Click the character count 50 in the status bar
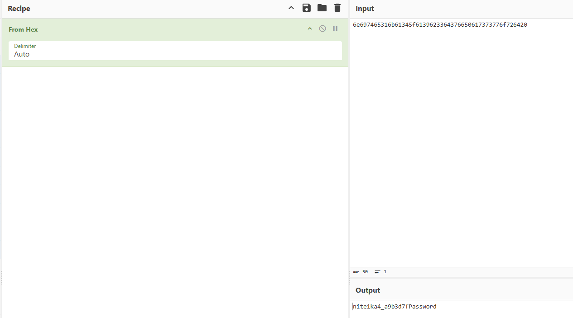The height and width of the screenshot is (318, 573). point(365,272)
